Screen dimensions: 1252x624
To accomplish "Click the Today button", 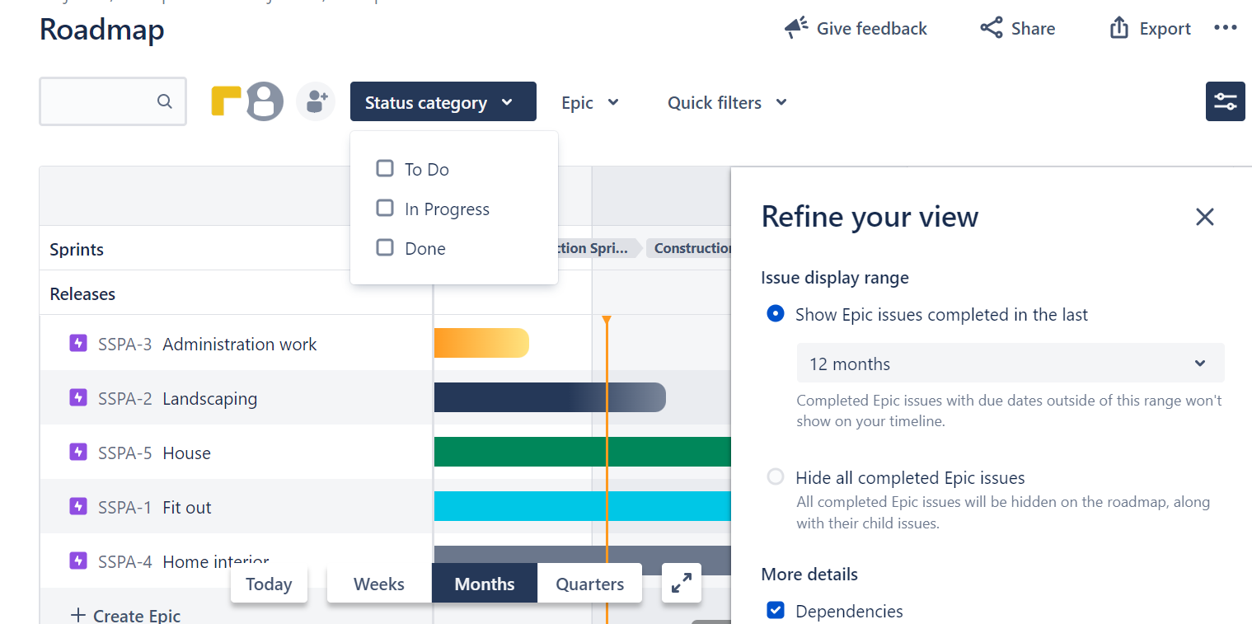I will tap(269, 583).
